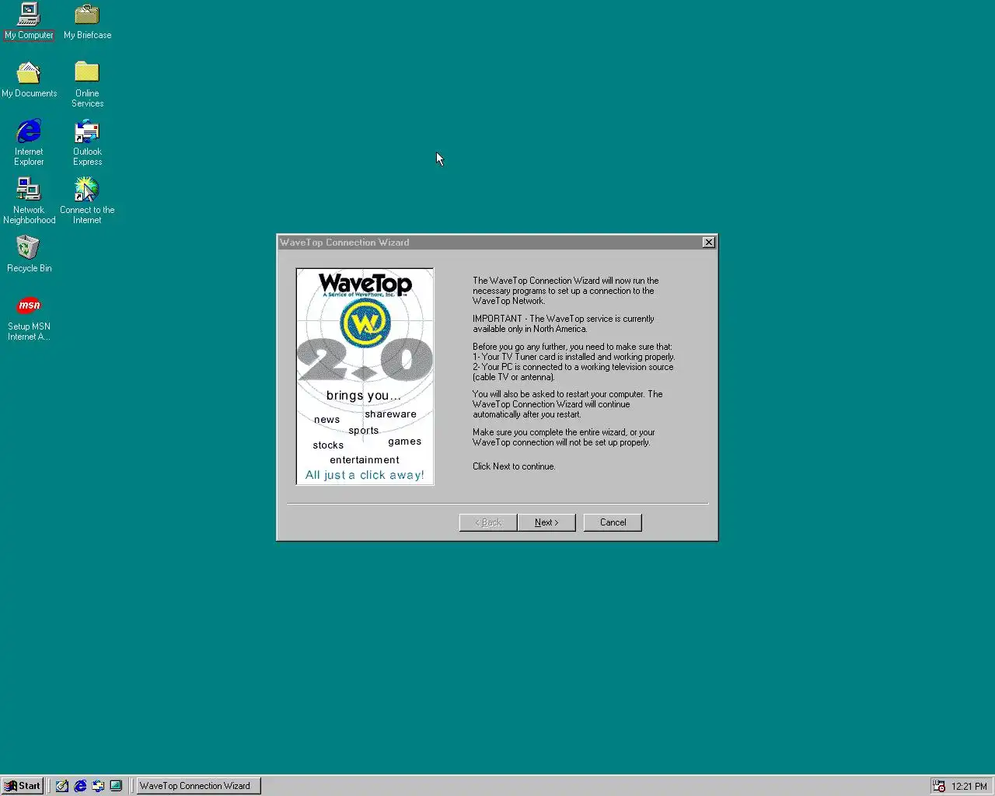This screenshot has height=796, width=995.
Task: Click the 'IMPORTANT - The WaveTop service' paragraph
Action: 564,323
